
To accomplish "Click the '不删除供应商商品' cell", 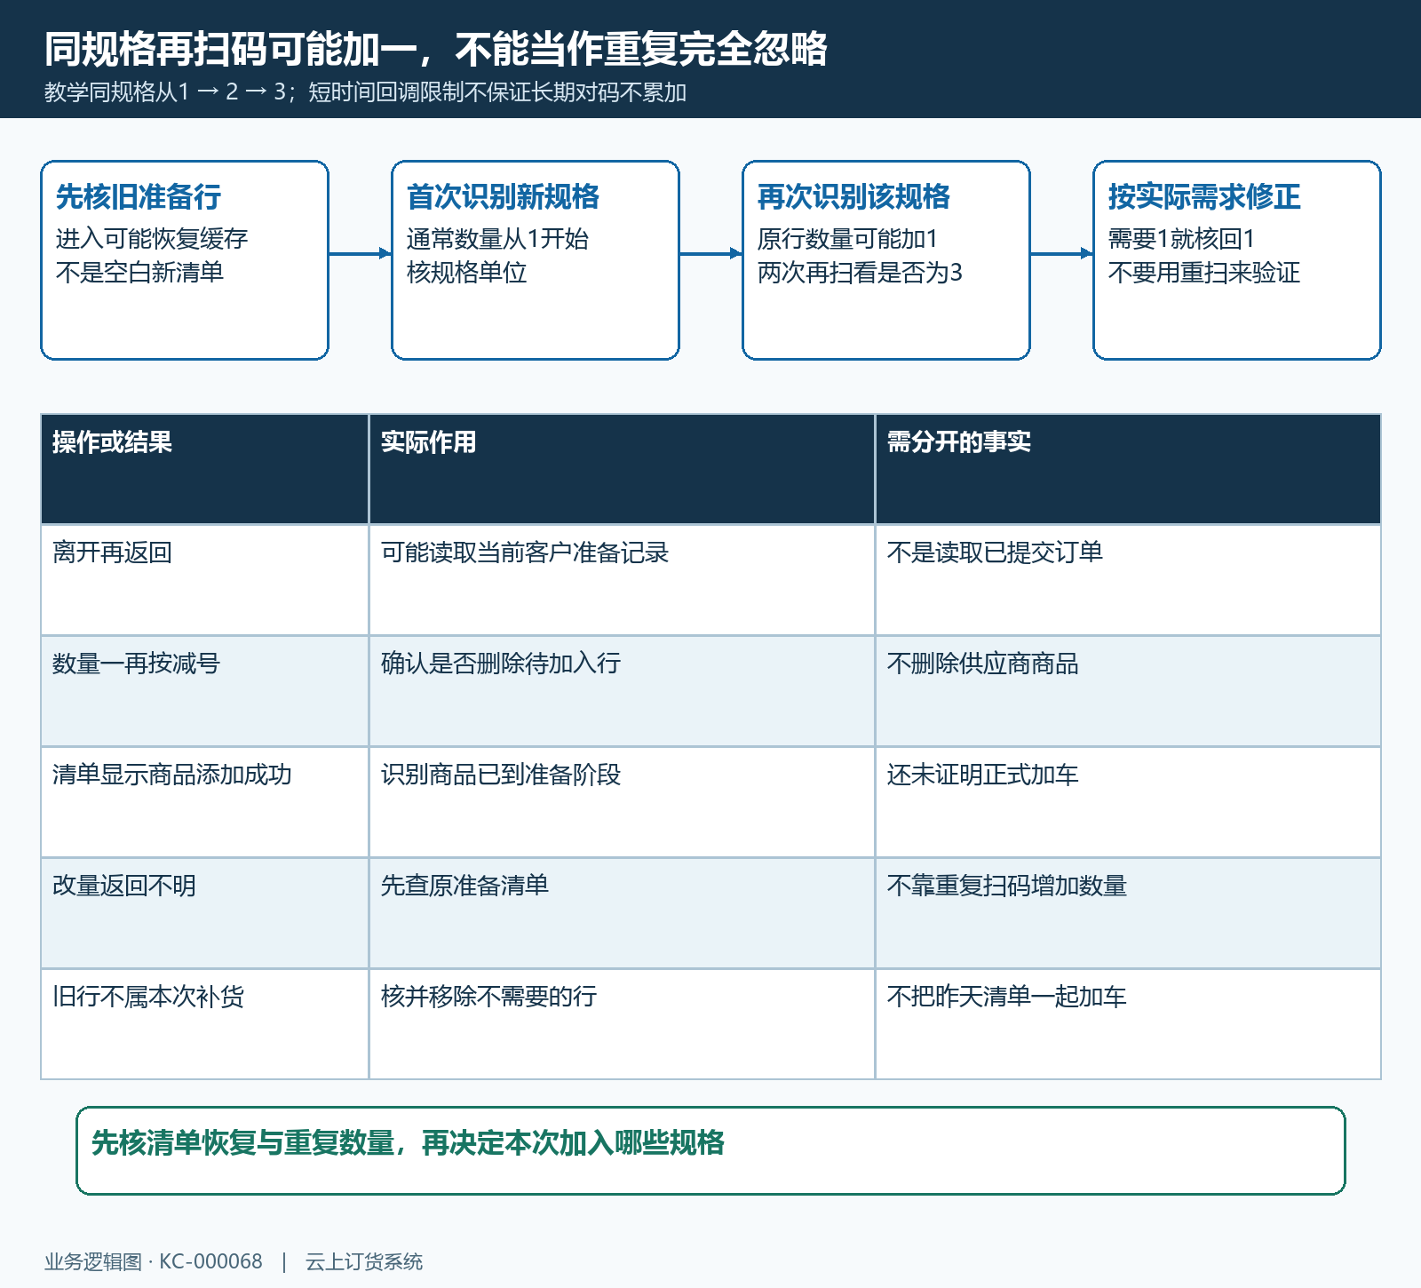I will tap(1128, 691).
